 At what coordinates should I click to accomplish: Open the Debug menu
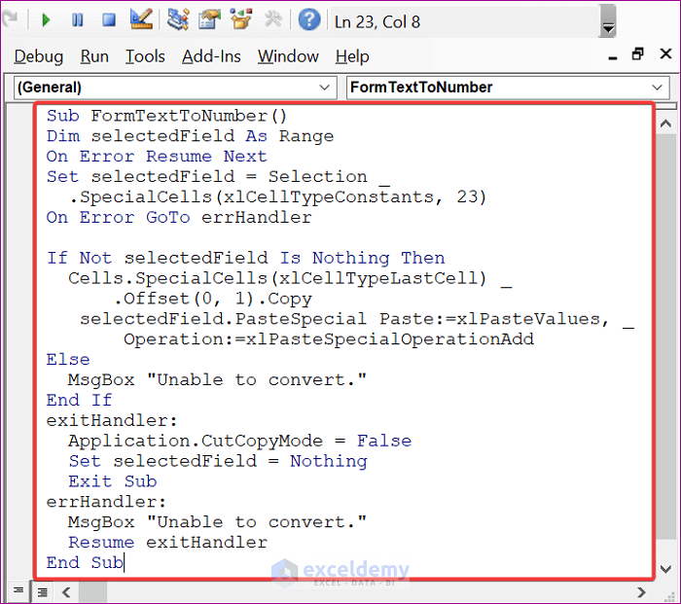(38, 56)
